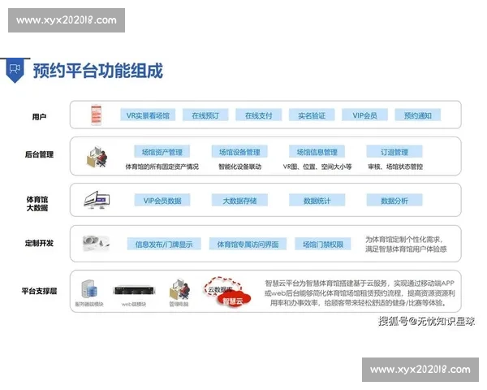The width and height of the screenshot is (487, 390).
Task: Click the 管理电脑 label under desk icon
Action: pyautogui.click(x=179, y=304)
